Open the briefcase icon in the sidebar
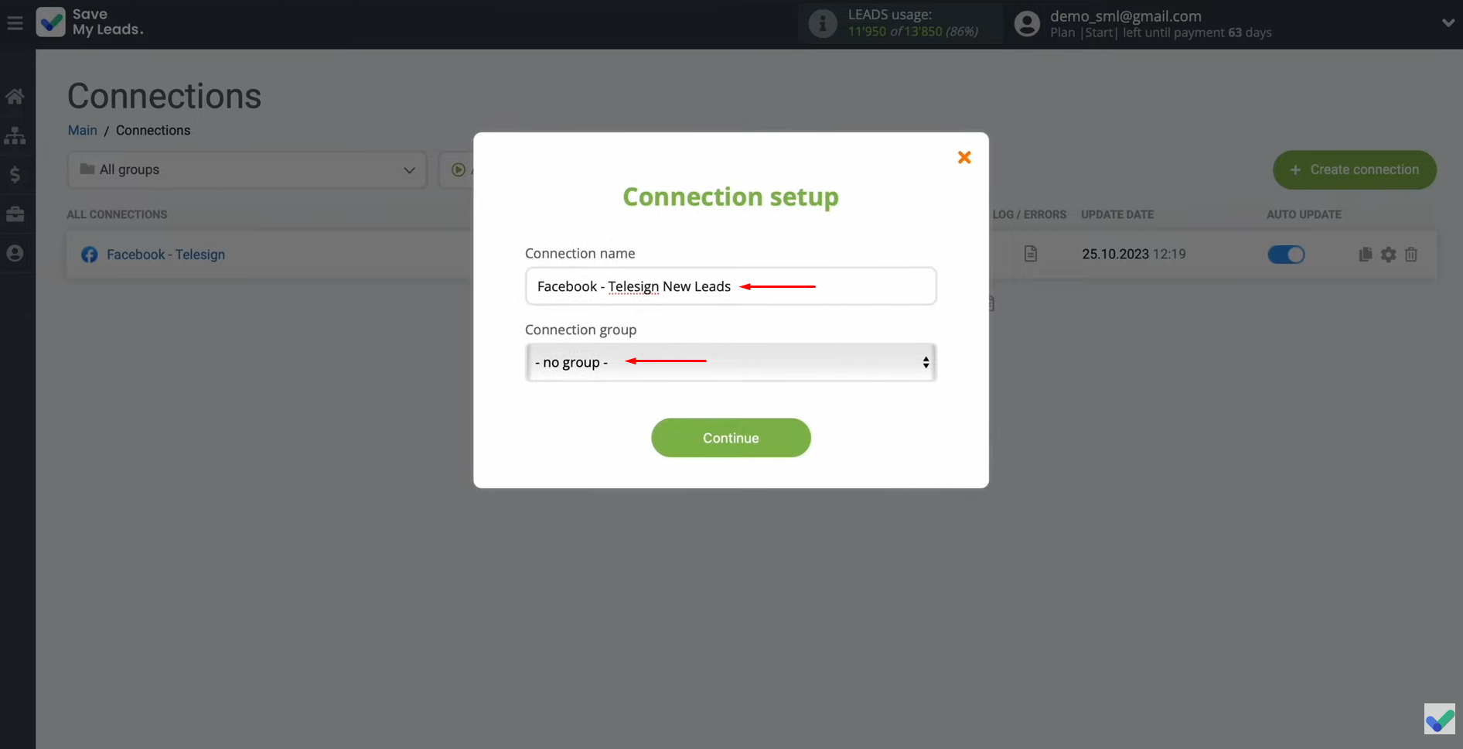Viewport: 1463px width, 749px height. [15, 214]
